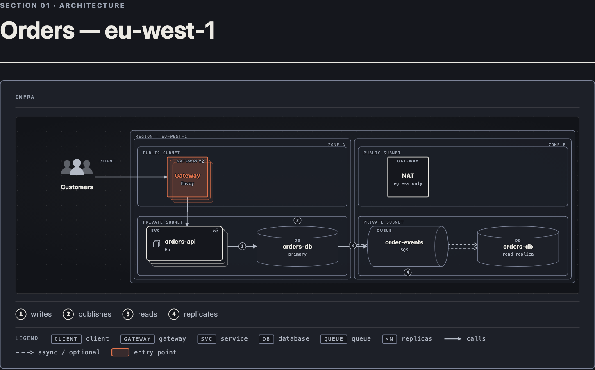Click the Customers people icon
The height and width of the screenshot is (370, 595).
tap(77, 167)
